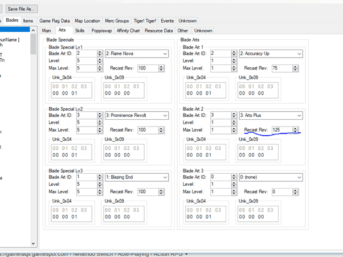343x257 pixels.
Task: Click Blade Art 2 Level stepper
Action: 234,123
